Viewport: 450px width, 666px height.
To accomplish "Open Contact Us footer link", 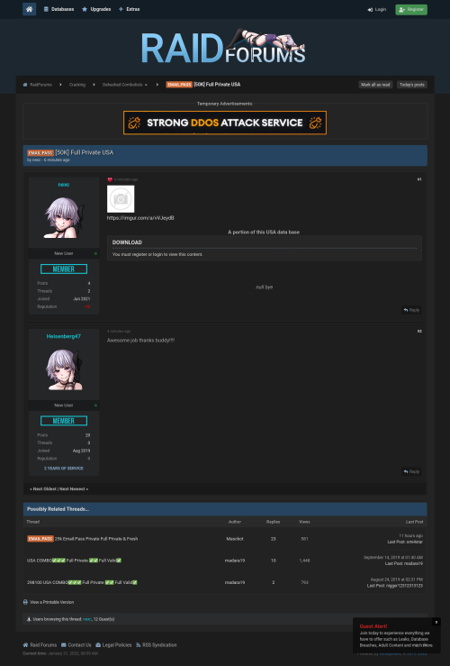I will (x=76, y=644).
